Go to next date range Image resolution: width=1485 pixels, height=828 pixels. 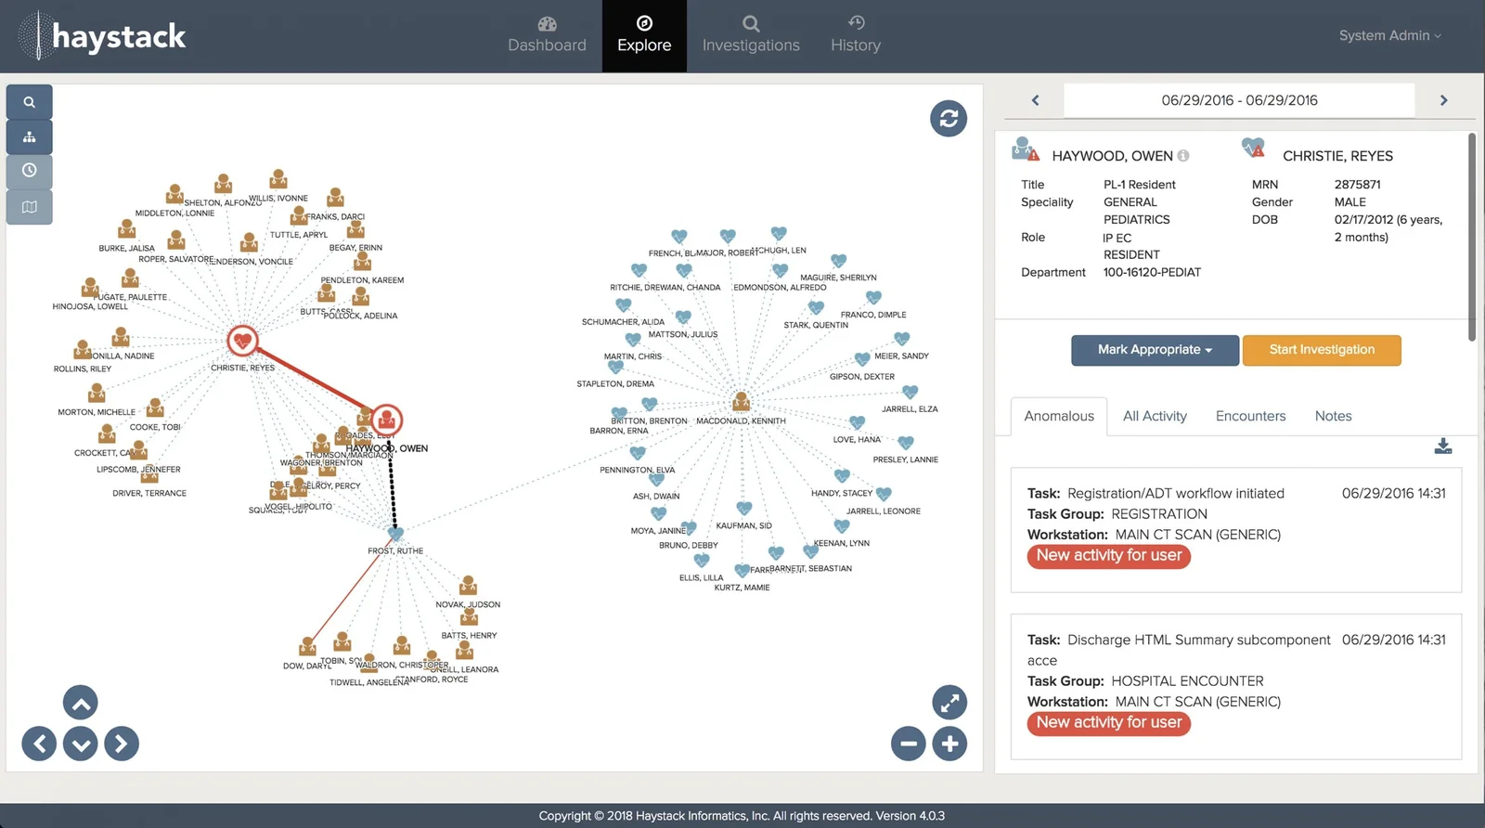point(1443,100)
